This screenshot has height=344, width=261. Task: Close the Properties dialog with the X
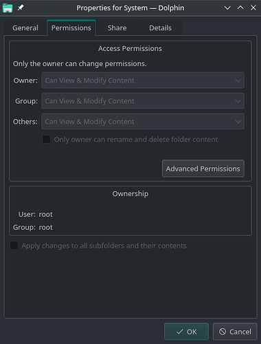pos(253,8)
